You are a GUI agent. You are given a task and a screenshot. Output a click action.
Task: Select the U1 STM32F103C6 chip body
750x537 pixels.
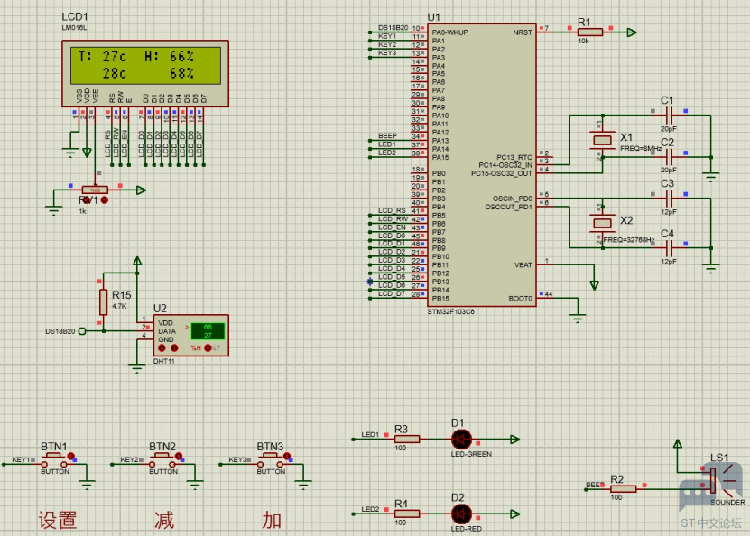coord(482,165)
